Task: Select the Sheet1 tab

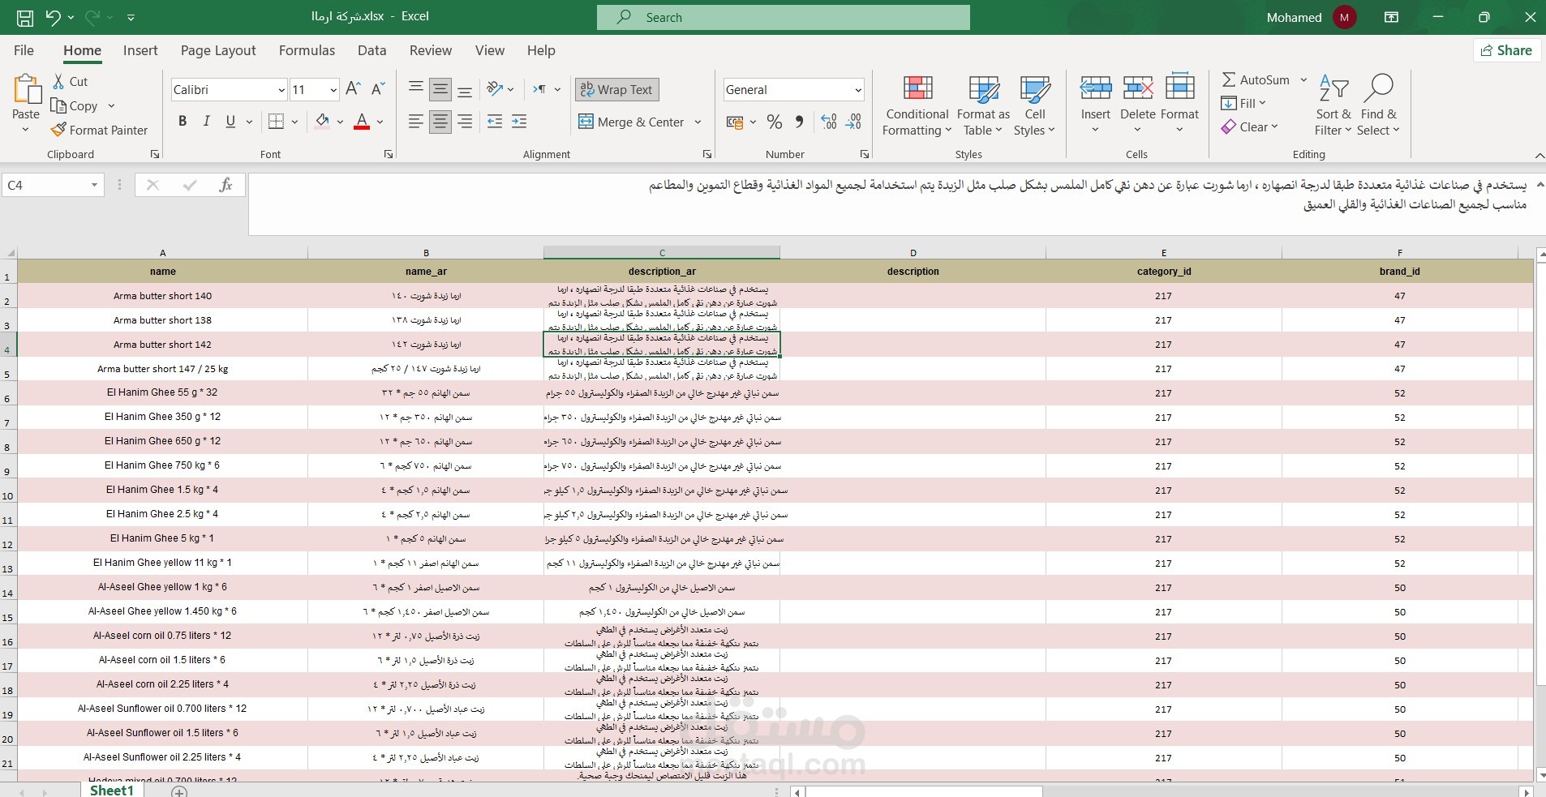Action: 111,791
